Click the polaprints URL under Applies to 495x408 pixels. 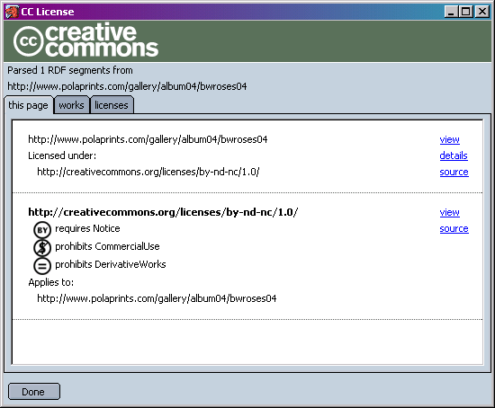click(x=157, y=298)
